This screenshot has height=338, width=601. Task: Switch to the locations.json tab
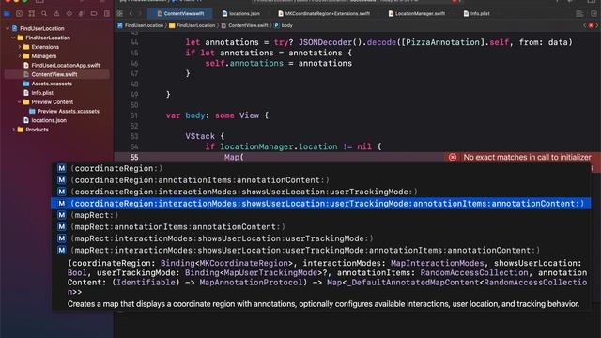point(240,13)
